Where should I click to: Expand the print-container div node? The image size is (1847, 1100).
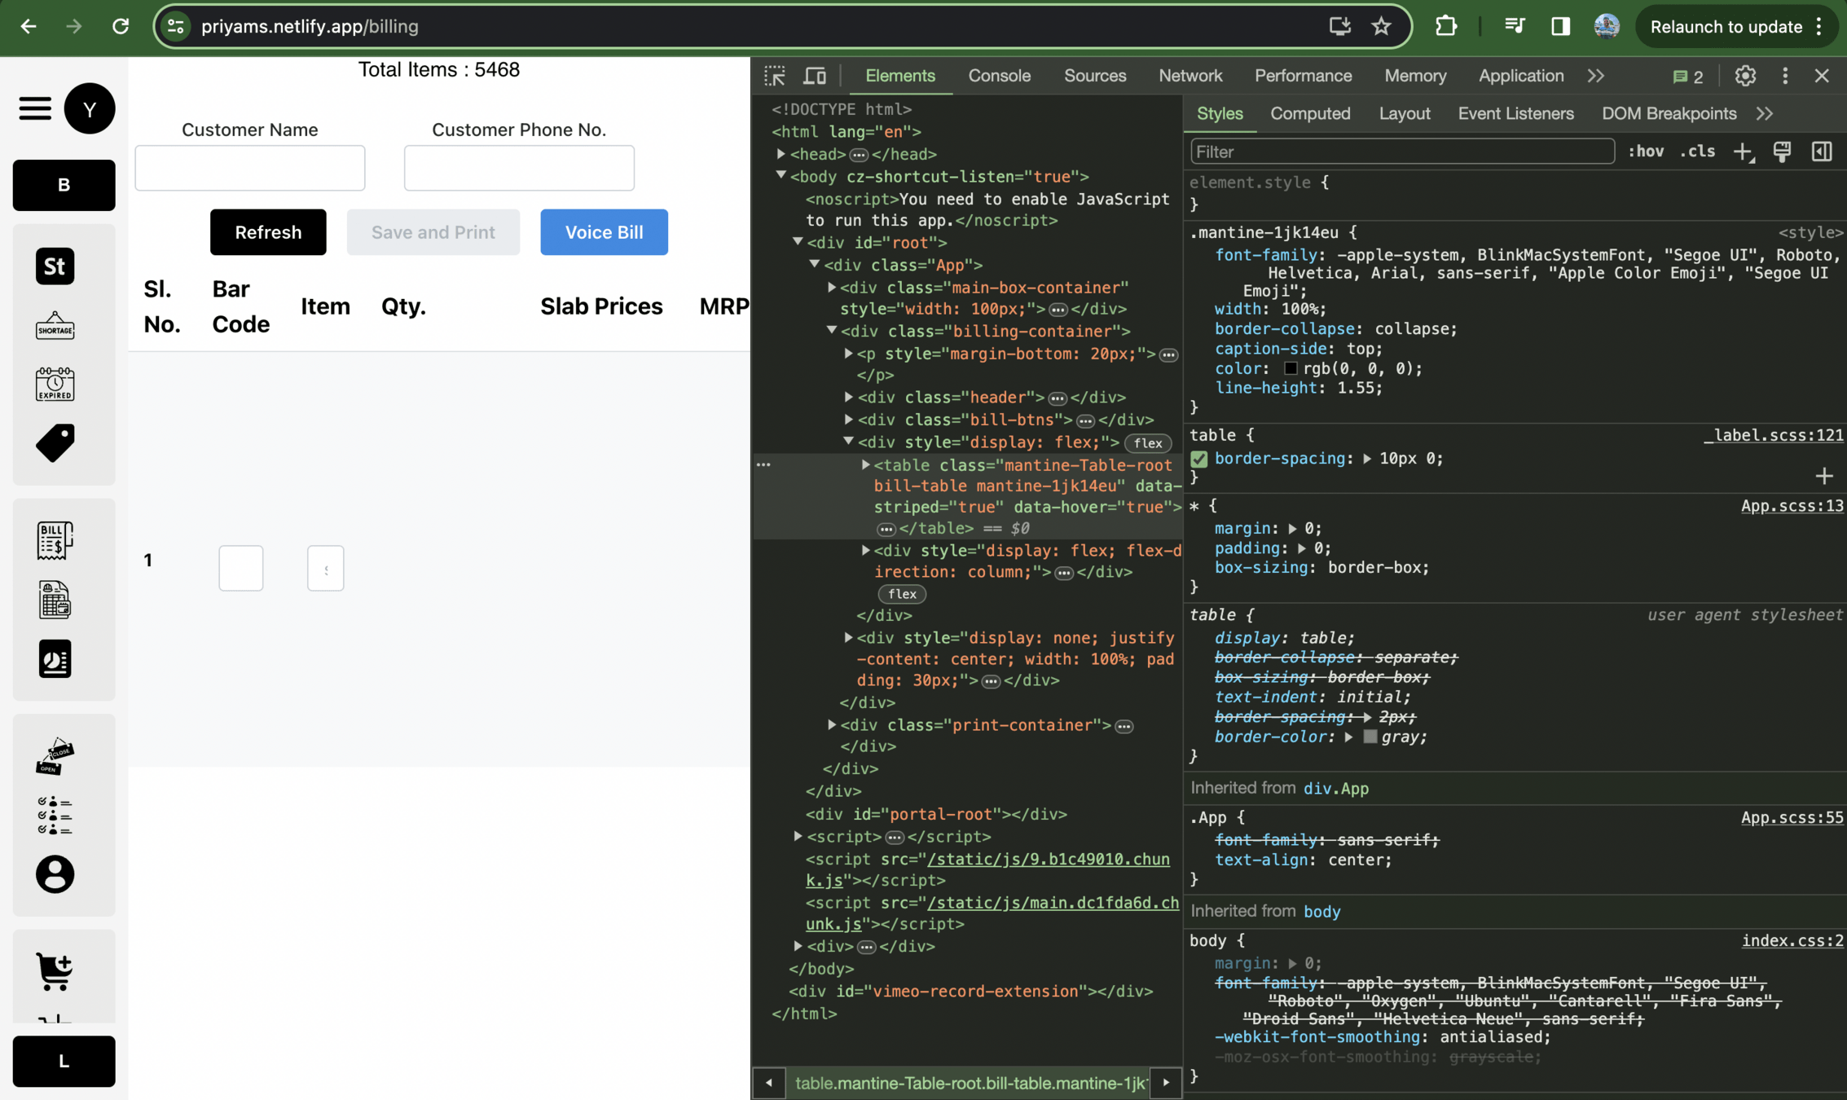click(x=832, y=724)
